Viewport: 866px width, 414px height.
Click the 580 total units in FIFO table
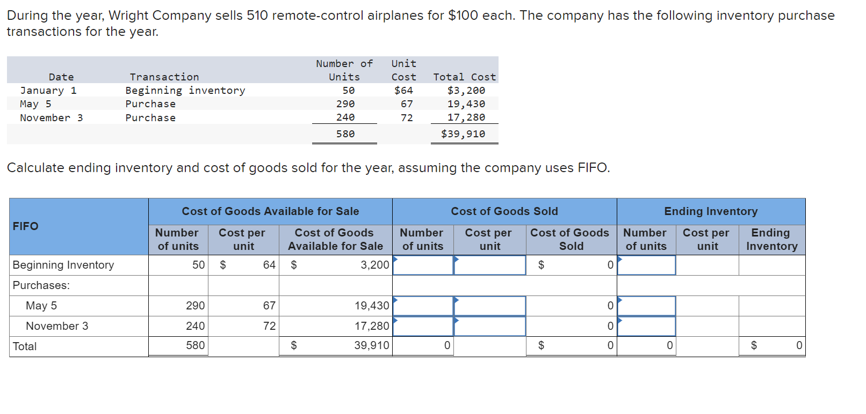pos(178,346)
